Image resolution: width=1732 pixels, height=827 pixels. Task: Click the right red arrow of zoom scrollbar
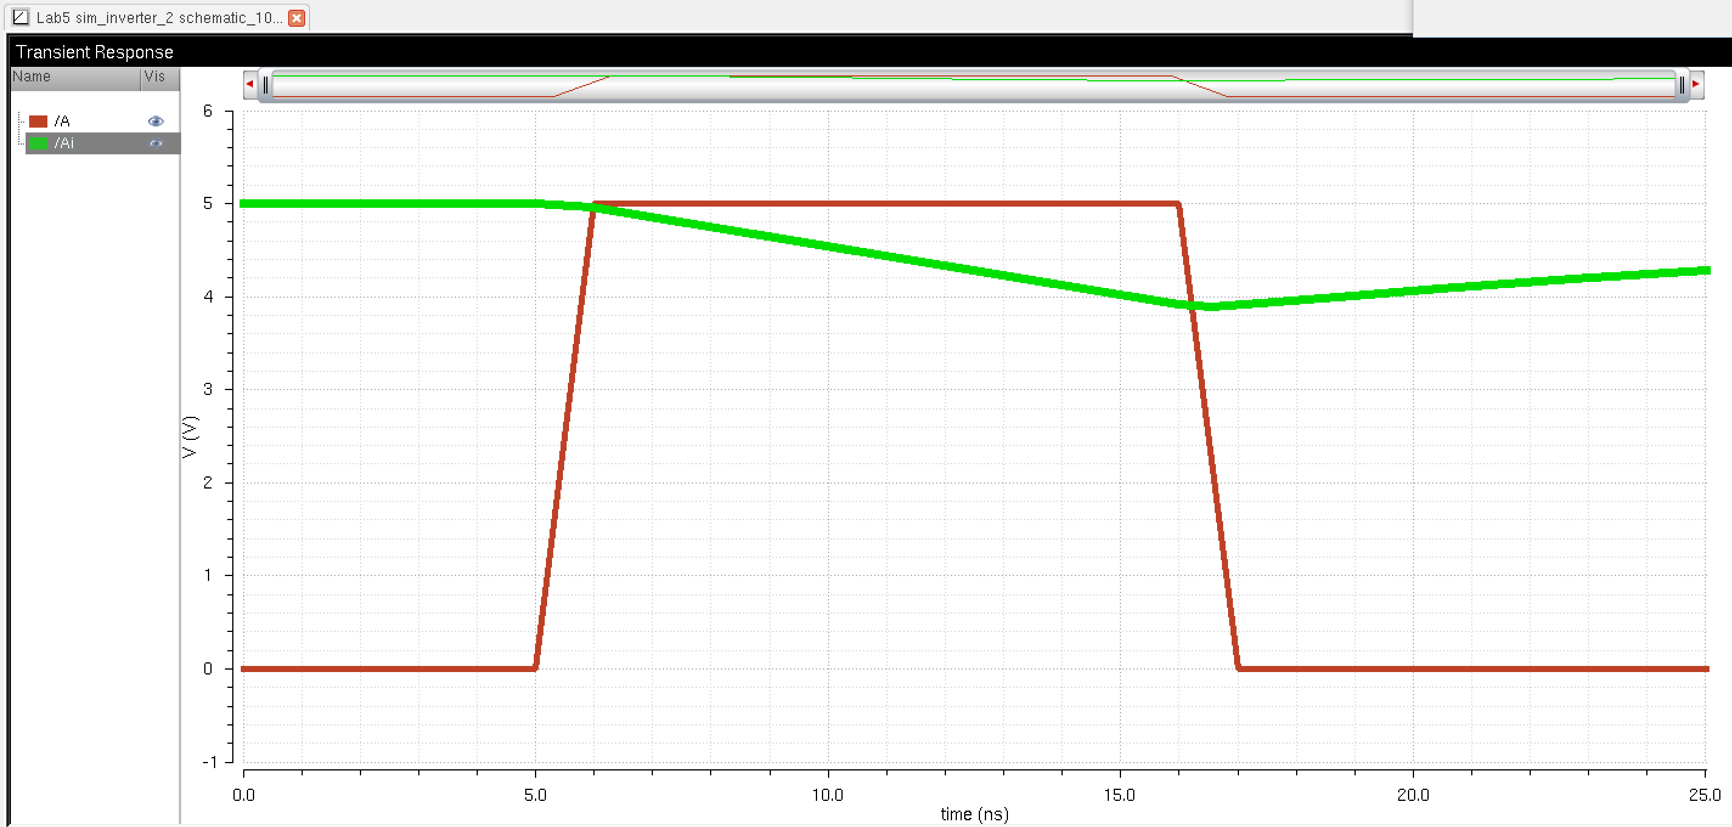(1696, 84)
